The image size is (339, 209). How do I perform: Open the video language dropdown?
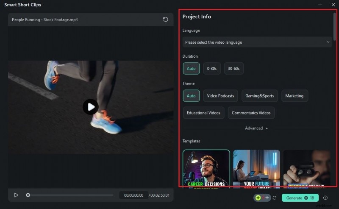pos(257,42)
